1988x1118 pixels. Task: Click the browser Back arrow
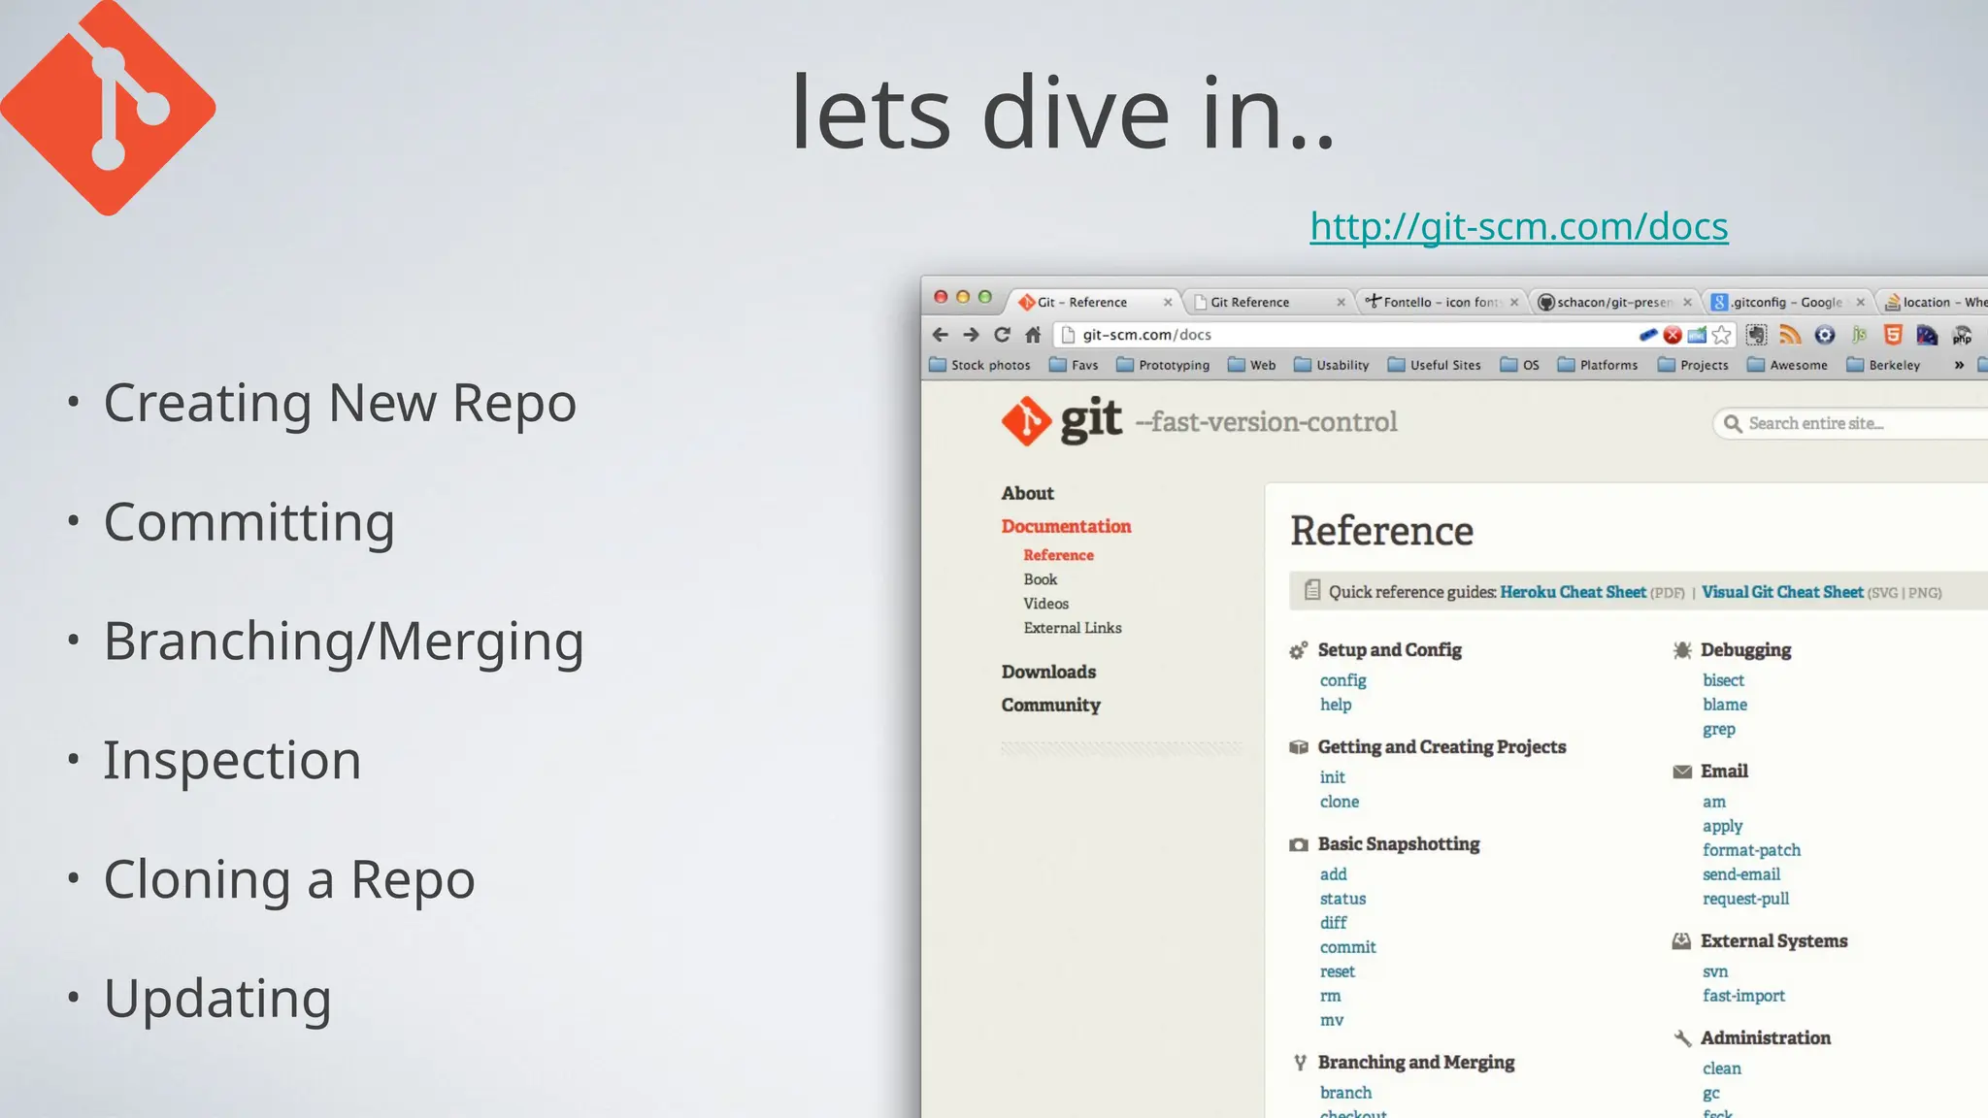(x=940, y=335)
